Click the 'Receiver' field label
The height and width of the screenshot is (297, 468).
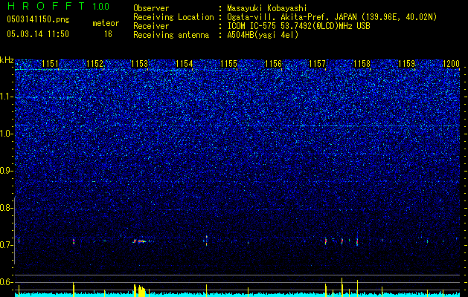151,26
